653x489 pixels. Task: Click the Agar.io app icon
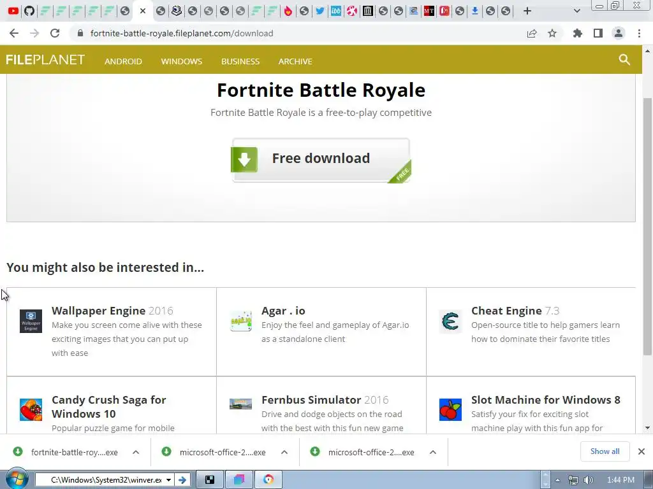pyautogui.click(x=240, y=321)
